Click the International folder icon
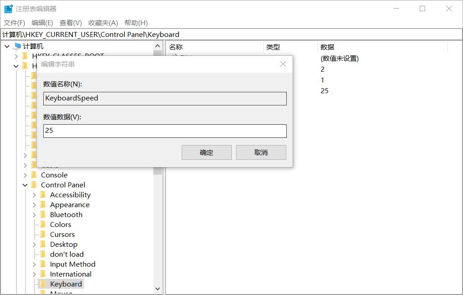Image resolution: width=463 pixels, height=295 pixels. pyautogui.click(x=44, y=274)
